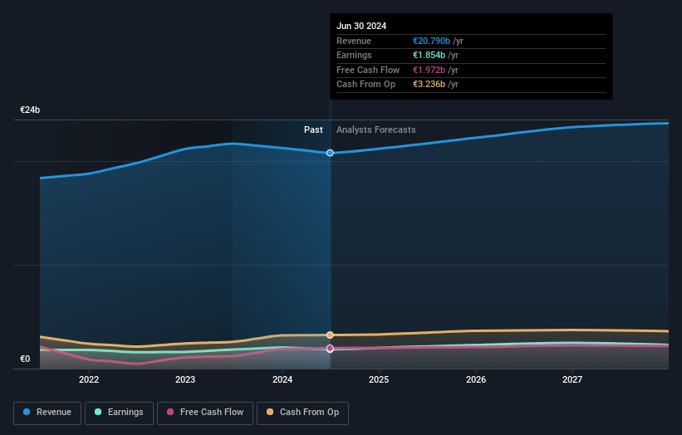Click the Earnings row label in tooltip
Screen dimensions: 682x435
pos(354,55)
